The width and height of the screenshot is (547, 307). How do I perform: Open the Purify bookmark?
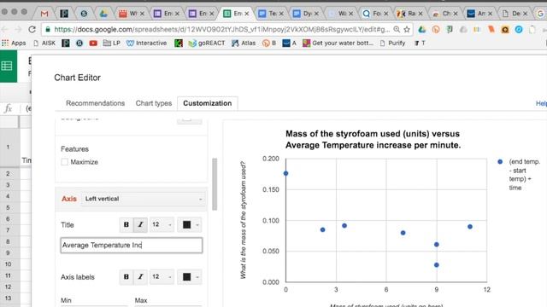[x=392, y=43]
